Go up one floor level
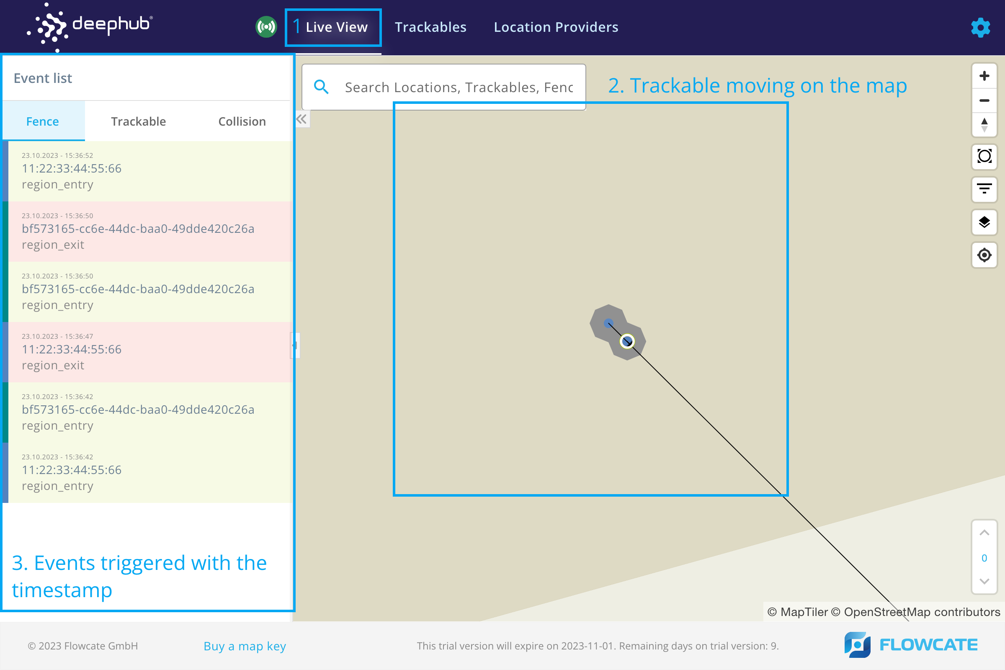 click(x=984, y=533)
